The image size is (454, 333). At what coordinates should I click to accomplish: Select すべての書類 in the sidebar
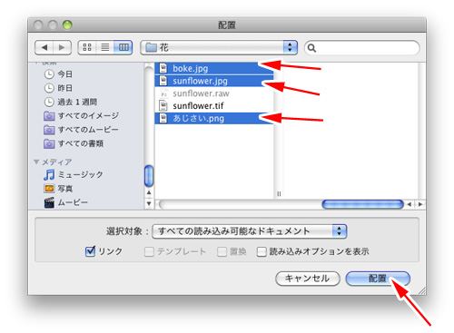coord(81,143)
